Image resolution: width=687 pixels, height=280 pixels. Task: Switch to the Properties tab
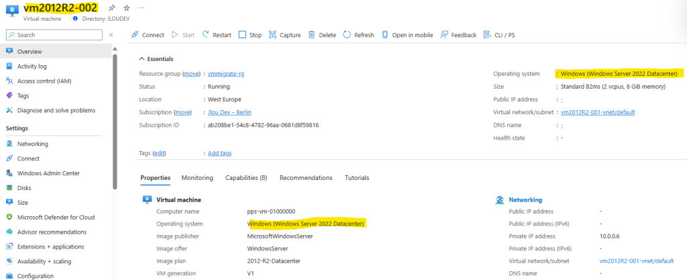tap(156, 178)
